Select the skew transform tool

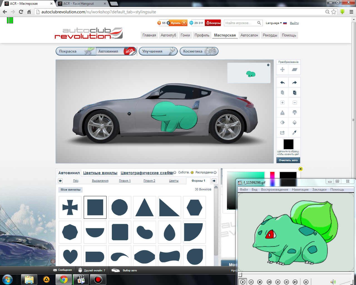[x=295, y=70]
